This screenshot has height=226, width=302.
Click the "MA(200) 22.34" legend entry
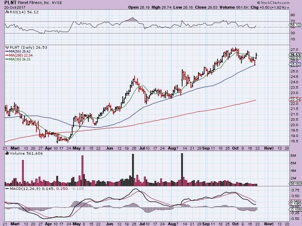[21, 56]
